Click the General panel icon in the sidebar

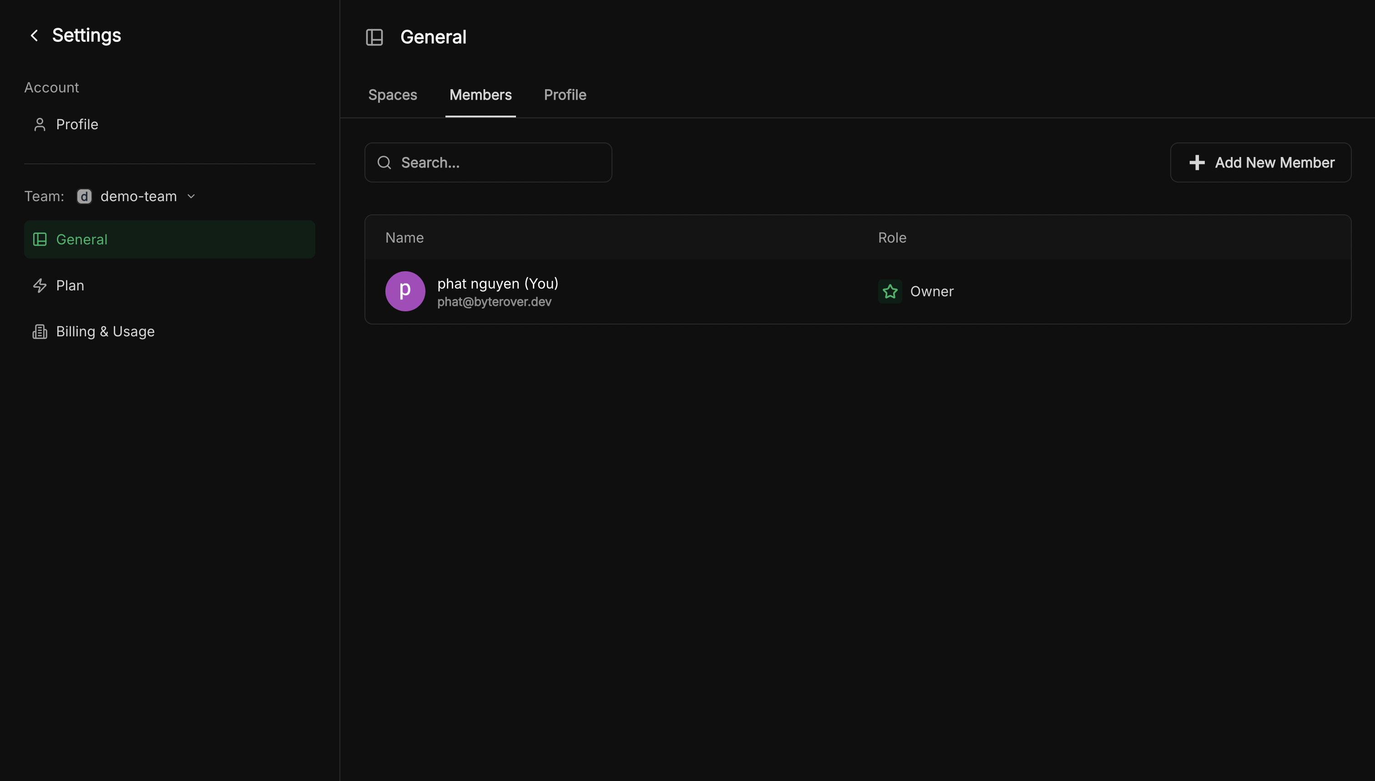[x=40, y=239]
